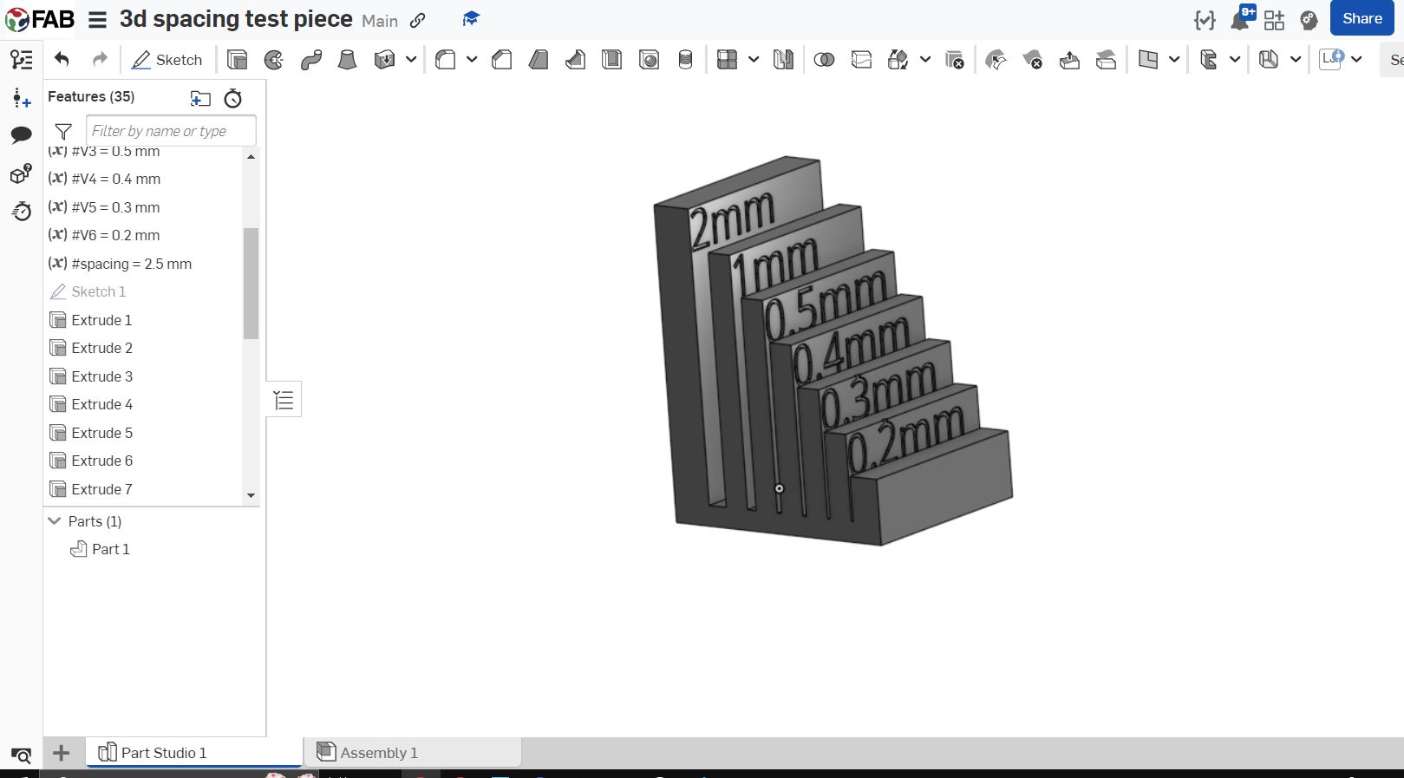Expand the Thicken tool dropdown arrow
This screenshot has width=1404, height=778.
(x=411, y=60)
